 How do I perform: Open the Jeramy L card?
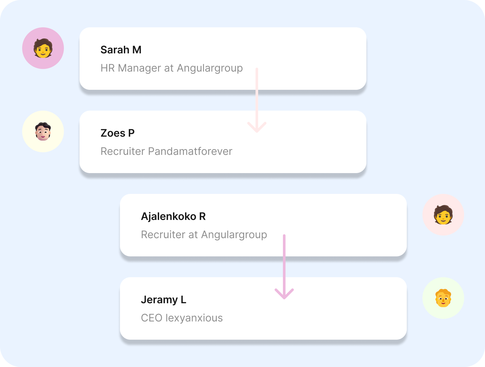[263, 308]
